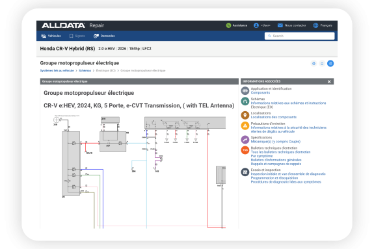This screenshot has height=249, width=374.
Task: Open Mécanique(s) (y compris Couple) link
Action: tap(276, 142)
